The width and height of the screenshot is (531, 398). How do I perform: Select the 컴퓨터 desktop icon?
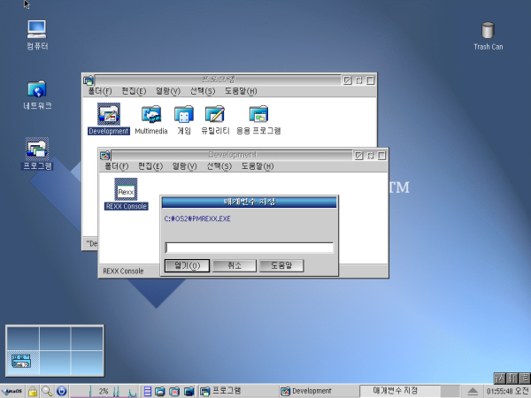coord(37,32)
